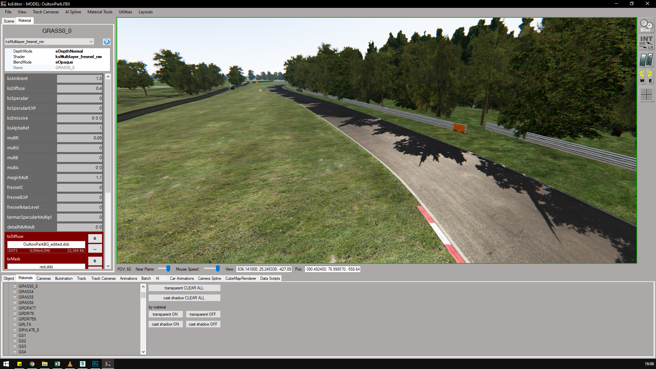Open Google Chrome from the taskbar
The image size is (656, 369).
point(32,364)
